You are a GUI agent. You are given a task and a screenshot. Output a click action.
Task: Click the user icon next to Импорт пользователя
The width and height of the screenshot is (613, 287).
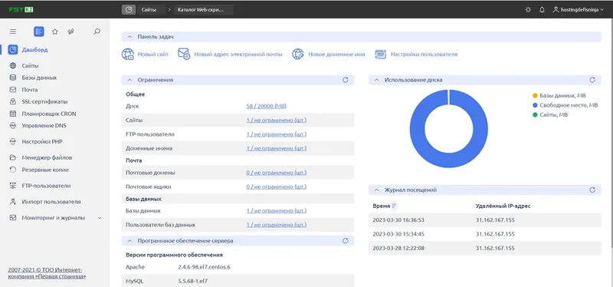point(13,202)
